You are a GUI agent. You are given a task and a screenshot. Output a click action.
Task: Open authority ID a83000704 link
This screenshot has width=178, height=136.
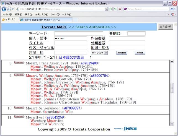click(x=99, y=76)
